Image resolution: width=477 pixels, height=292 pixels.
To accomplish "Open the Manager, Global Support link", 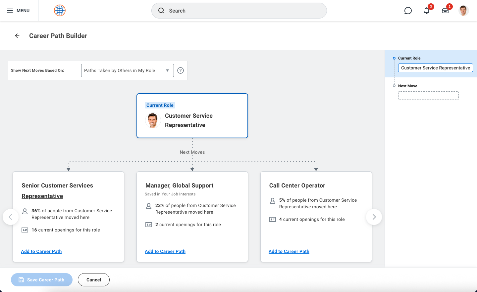I will click(179, 186).
